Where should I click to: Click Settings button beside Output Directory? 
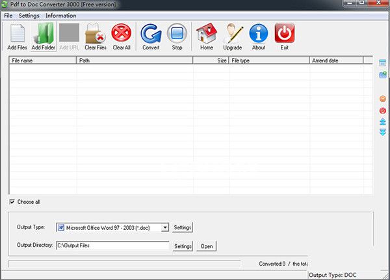pyautogui.click(x=182, y=246)
